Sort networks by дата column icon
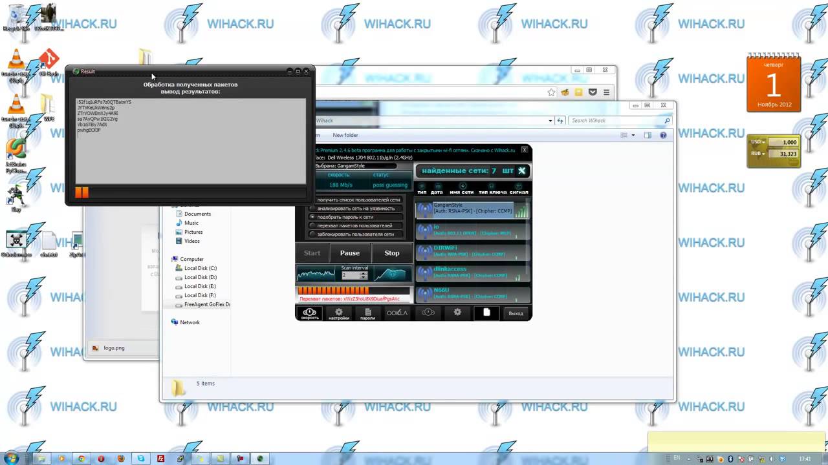This screenshot has width=828, height=465. click(x=437, y=189)
